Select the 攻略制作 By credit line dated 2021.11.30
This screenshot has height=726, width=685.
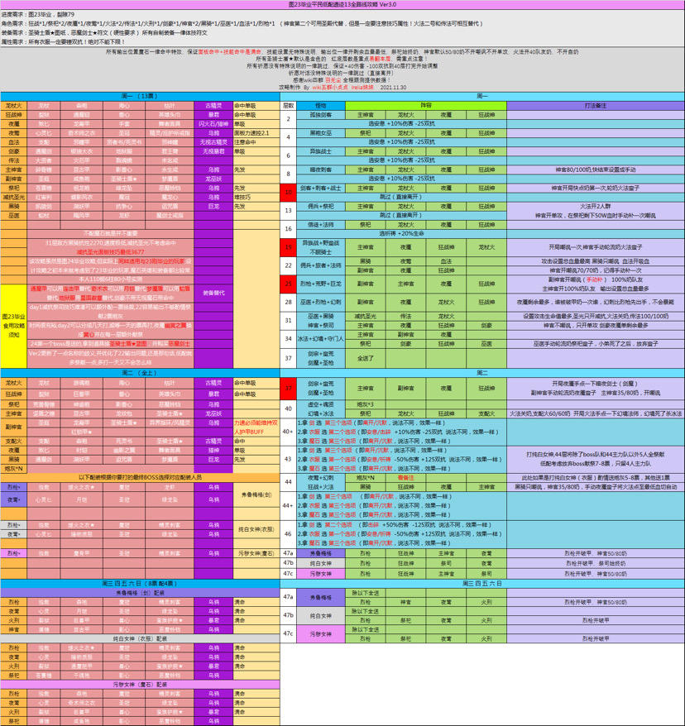pos(342,87)
